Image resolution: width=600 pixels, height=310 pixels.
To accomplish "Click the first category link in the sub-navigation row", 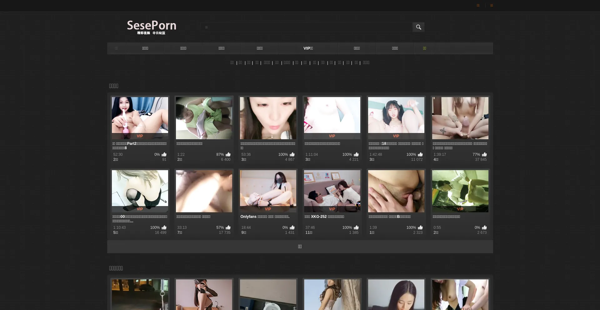I will [232, 63].
